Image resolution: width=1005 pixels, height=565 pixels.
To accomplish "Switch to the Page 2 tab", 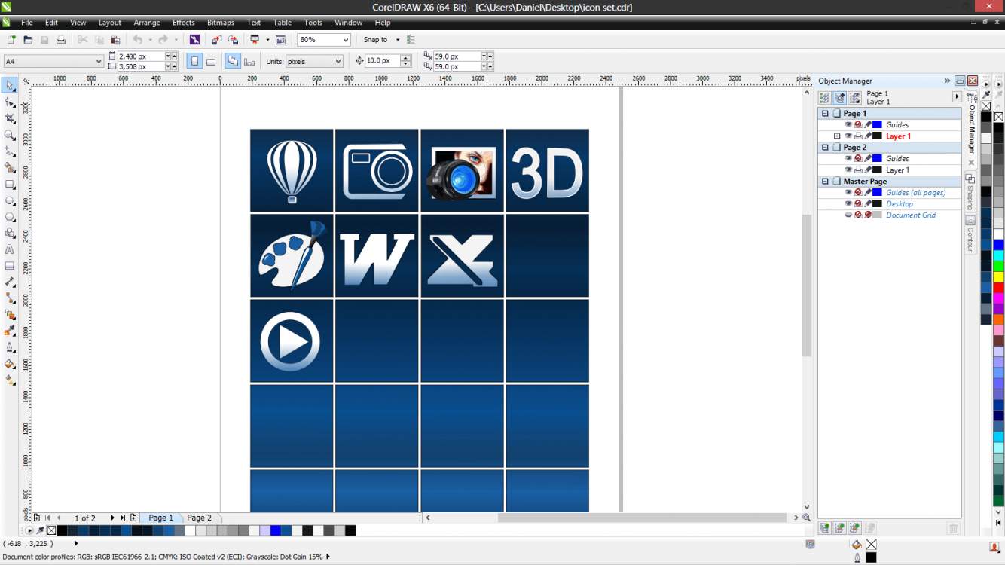I will pyautogui.click(x=200, y=518).
